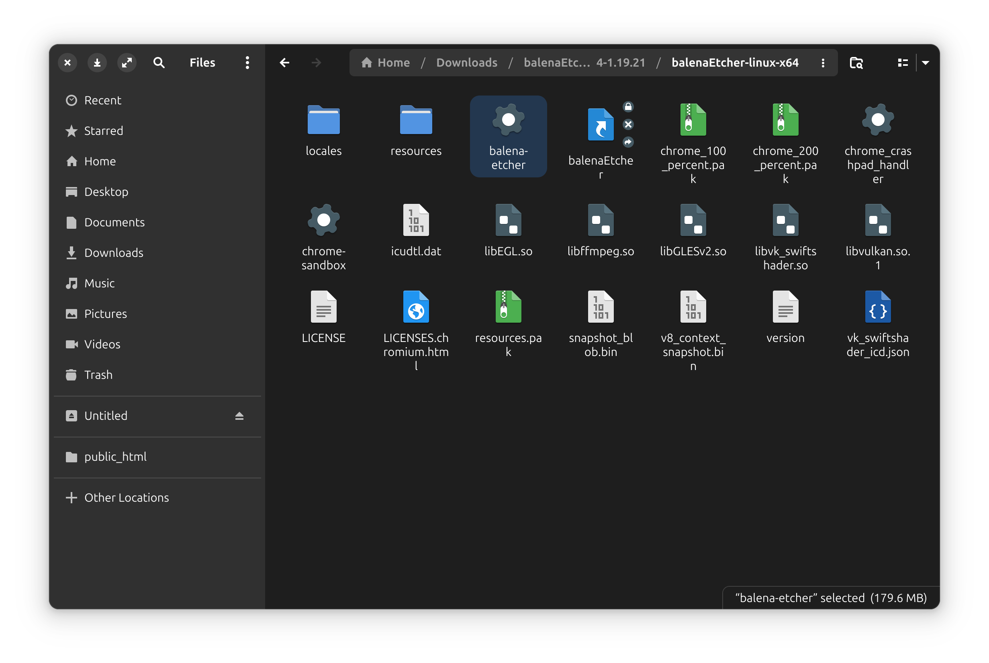Viewport: 989px width, 663px height.
Task: Eject the Untitled volume
Action: tap(239, 416)
